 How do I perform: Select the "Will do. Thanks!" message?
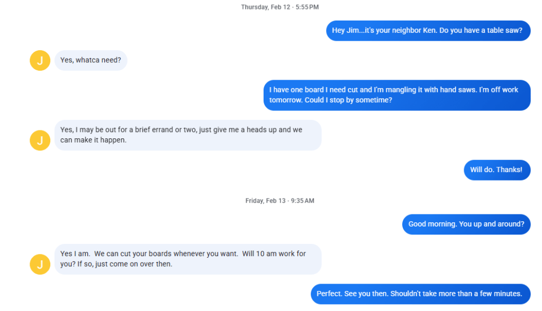tap(496, 170)
